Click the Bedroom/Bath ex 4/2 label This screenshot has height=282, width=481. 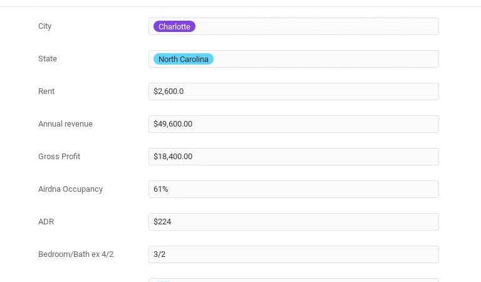point(76,254)
